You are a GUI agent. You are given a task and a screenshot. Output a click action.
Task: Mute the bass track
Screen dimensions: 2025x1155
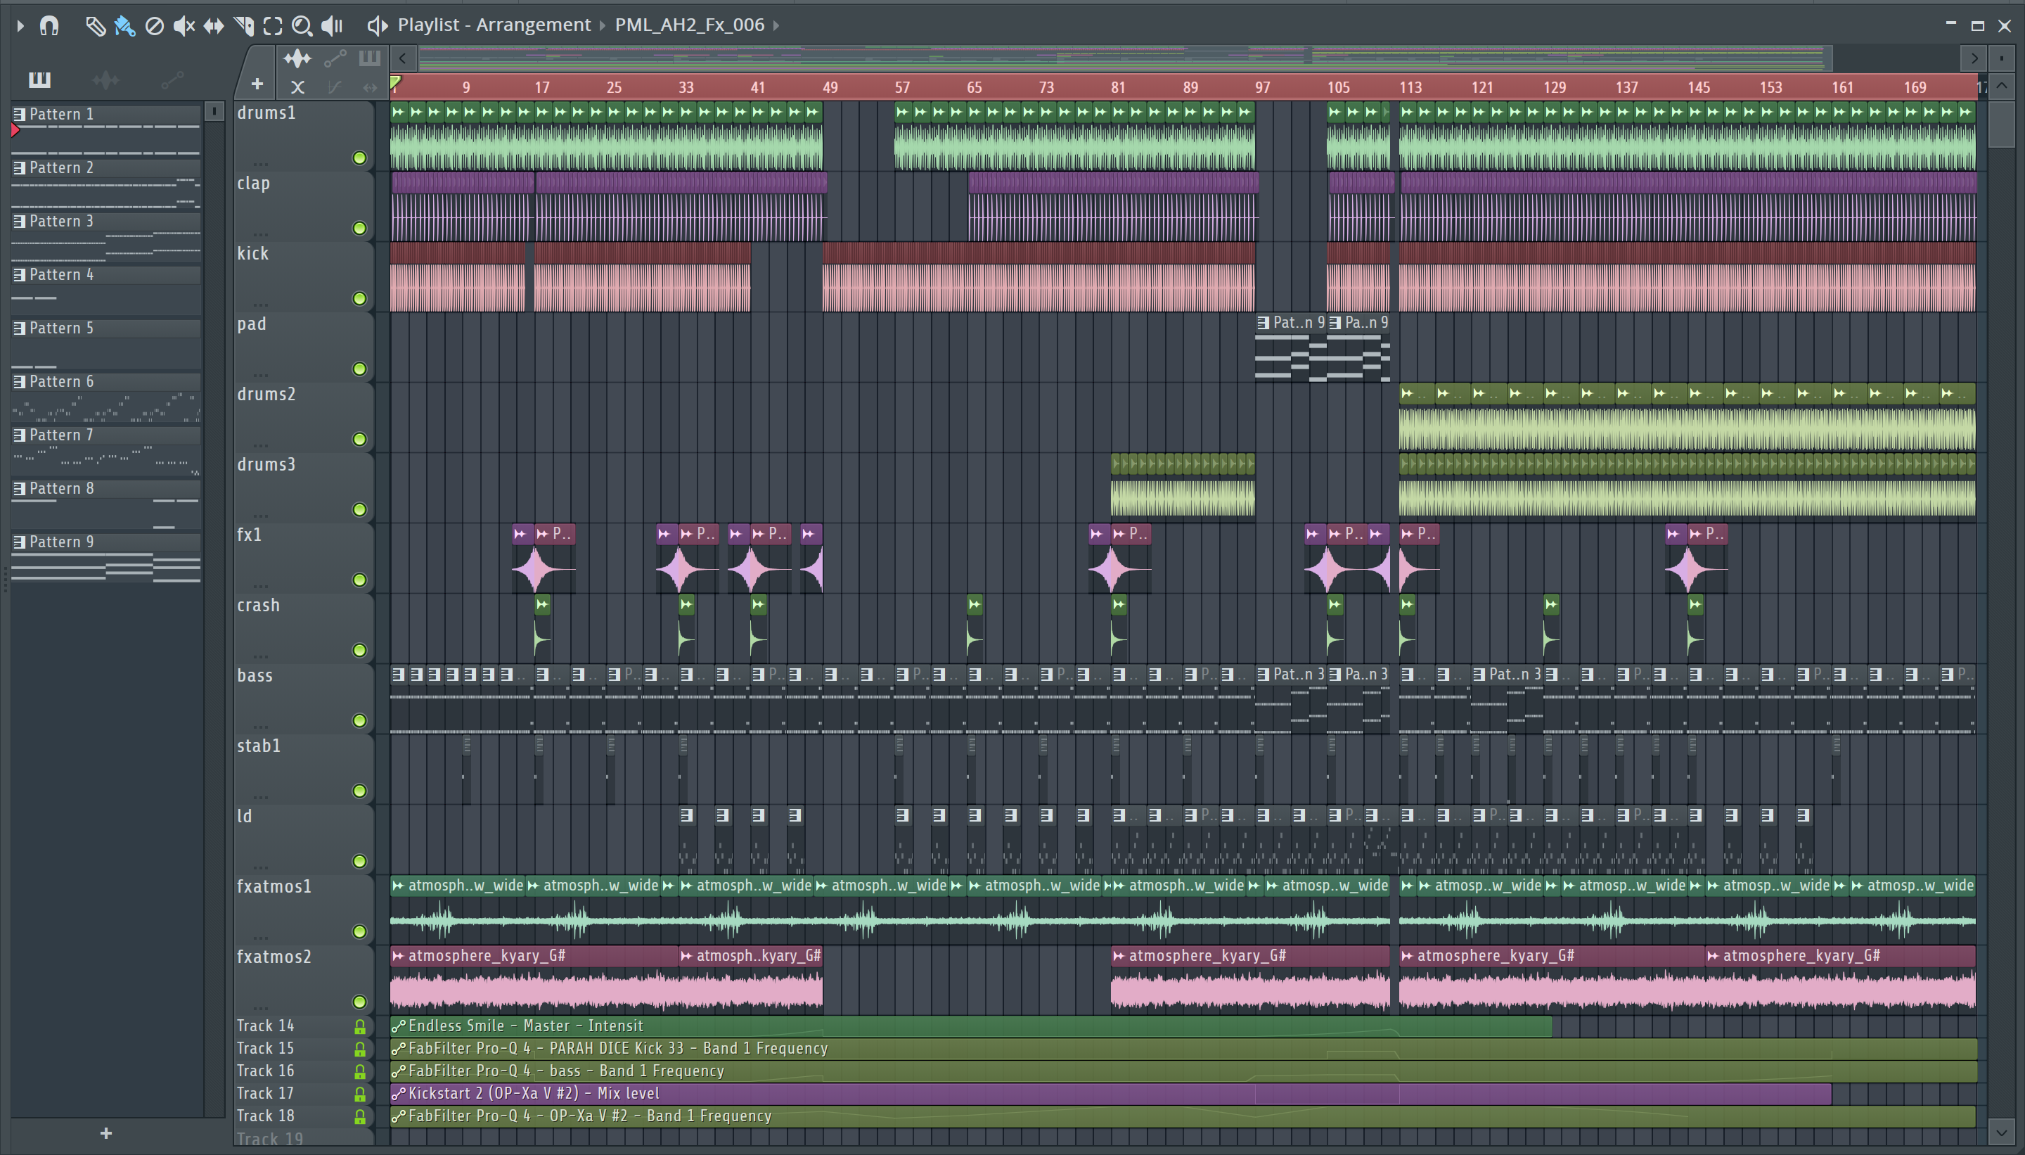click(359, 720)
